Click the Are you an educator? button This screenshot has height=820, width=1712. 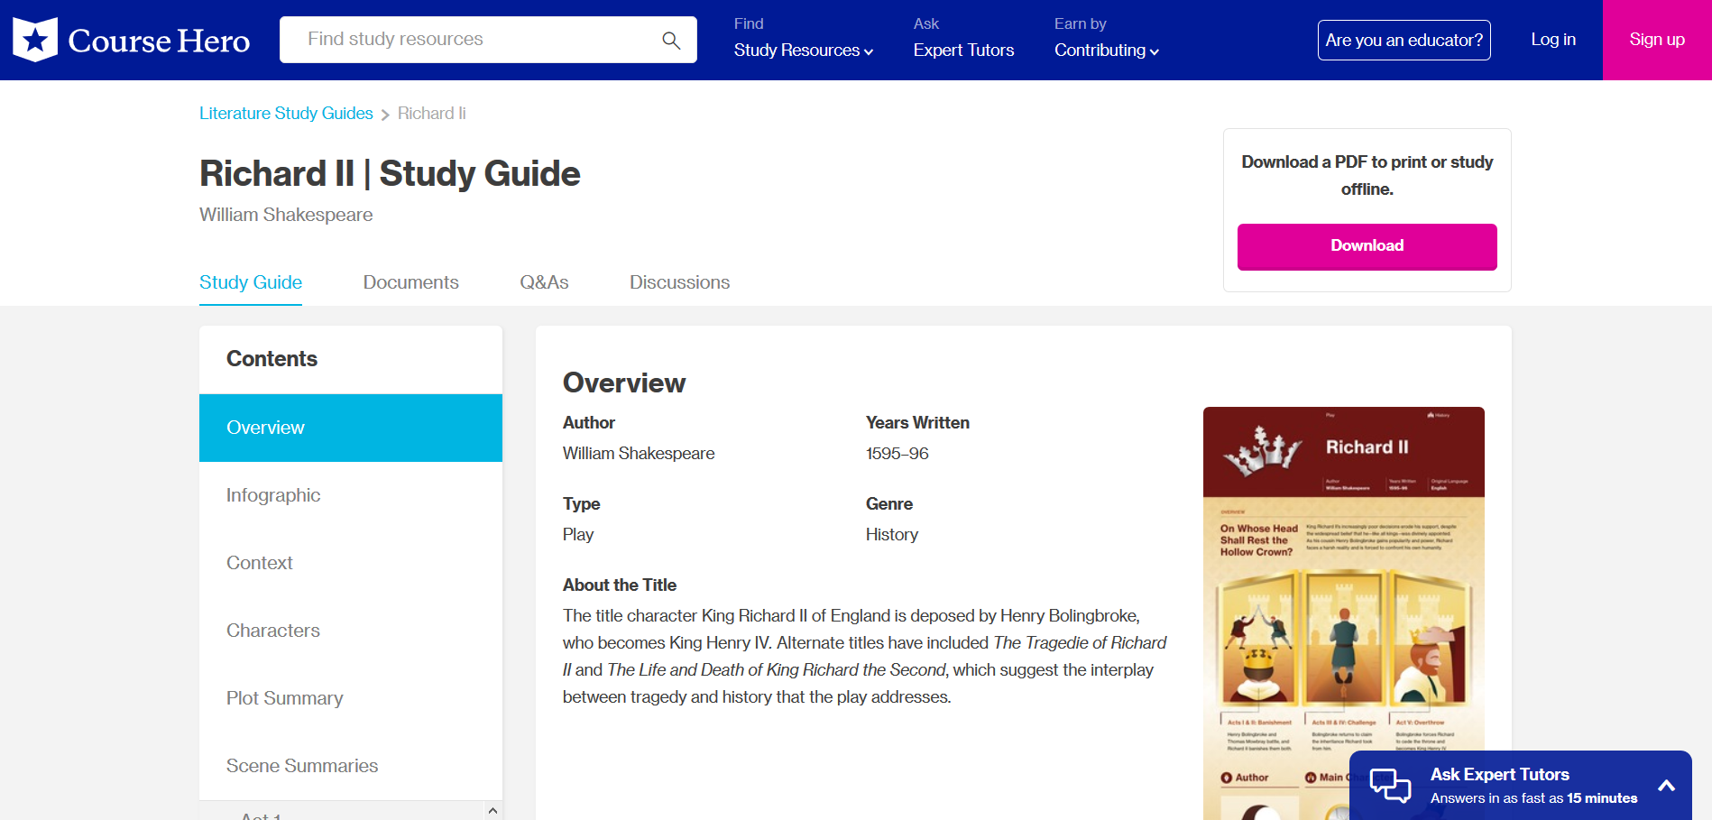pyautogui.click(x=1404, y=41)
